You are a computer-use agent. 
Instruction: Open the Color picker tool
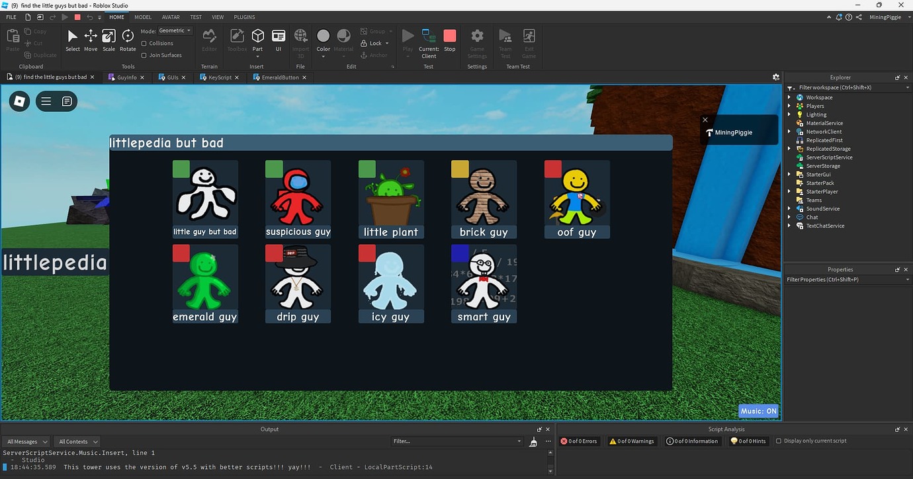[x=323, y=40]
